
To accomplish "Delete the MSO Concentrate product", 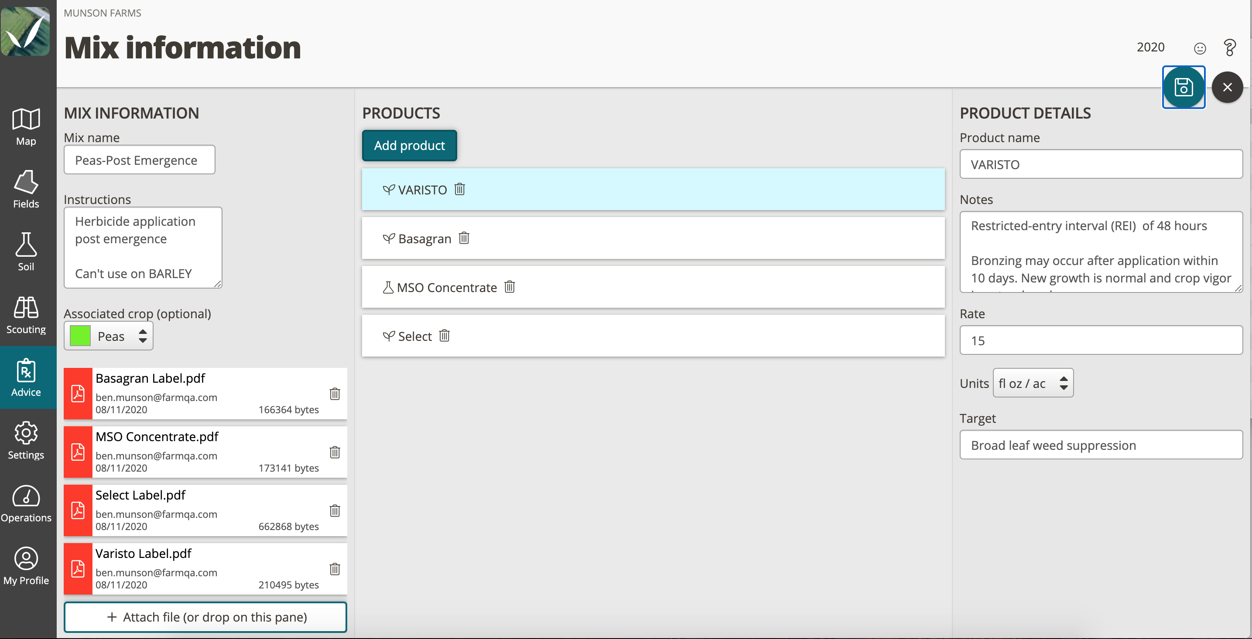I will pos(510,287).
